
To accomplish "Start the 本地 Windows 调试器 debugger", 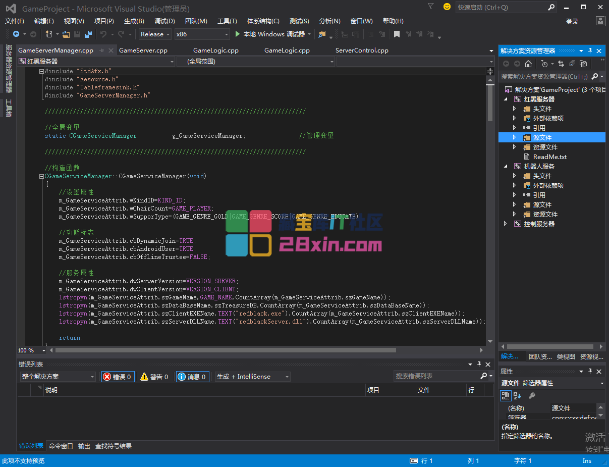I will [270, 34].
